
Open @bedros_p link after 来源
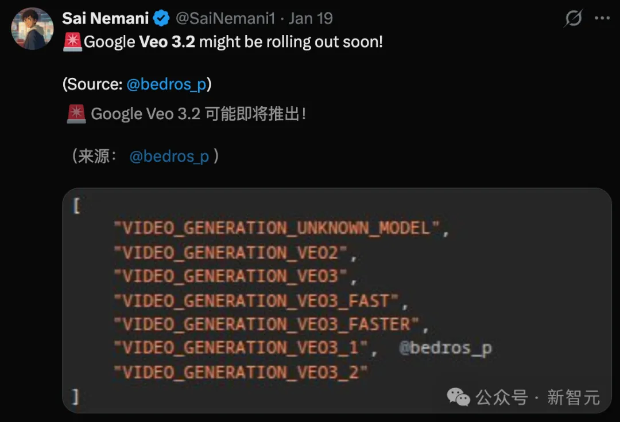(169, 156)
